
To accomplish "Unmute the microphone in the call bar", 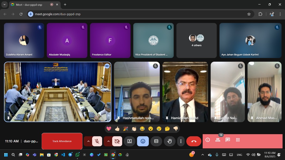I will [x=97, y=141].
